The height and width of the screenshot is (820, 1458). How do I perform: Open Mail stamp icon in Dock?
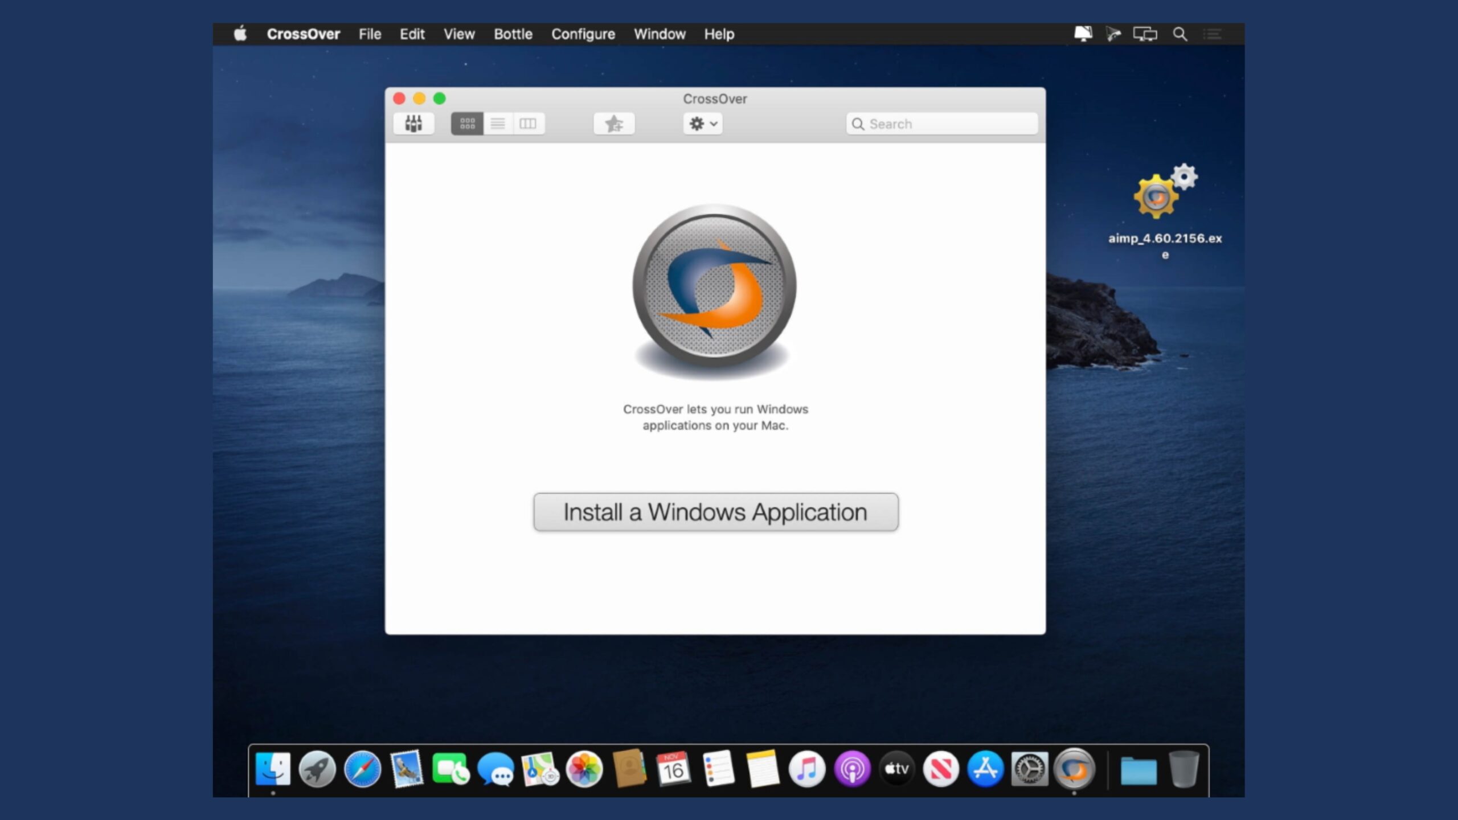click(407, 769)
